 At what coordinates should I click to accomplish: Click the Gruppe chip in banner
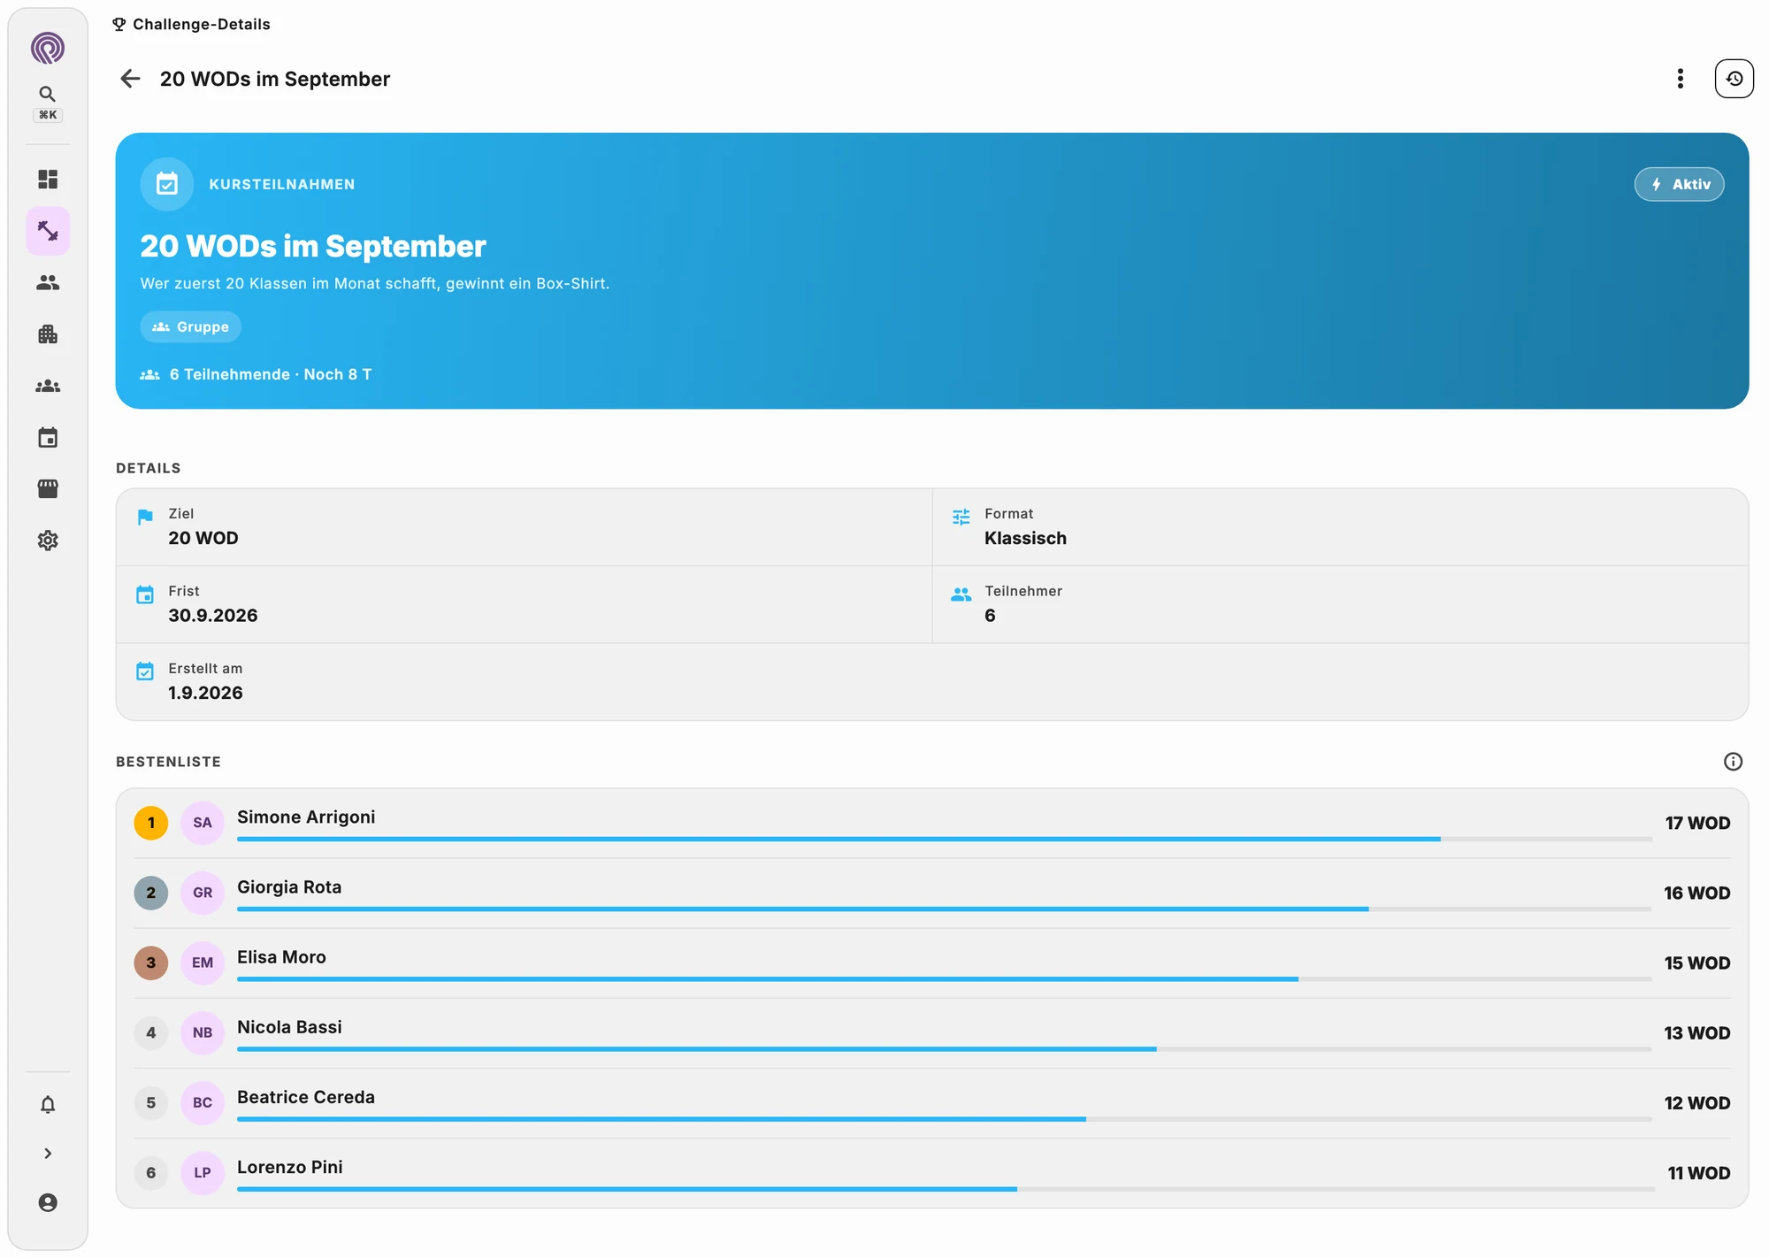click(190, 326)
